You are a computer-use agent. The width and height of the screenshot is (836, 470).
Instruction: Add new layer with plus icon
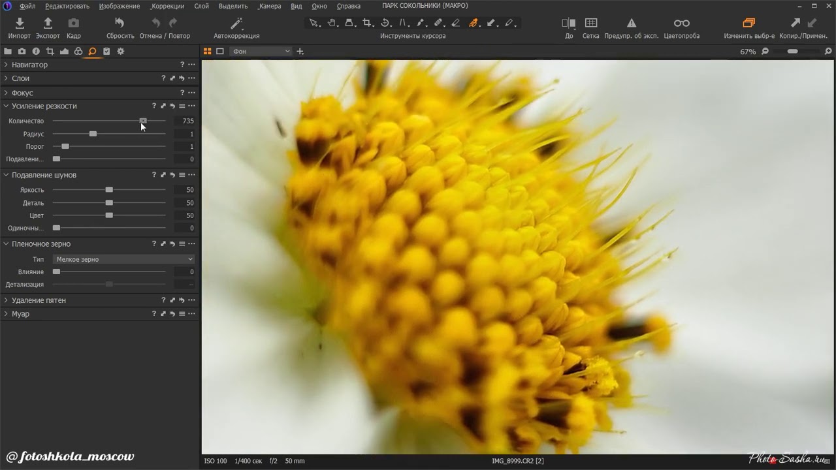click(x=300, y=51)
